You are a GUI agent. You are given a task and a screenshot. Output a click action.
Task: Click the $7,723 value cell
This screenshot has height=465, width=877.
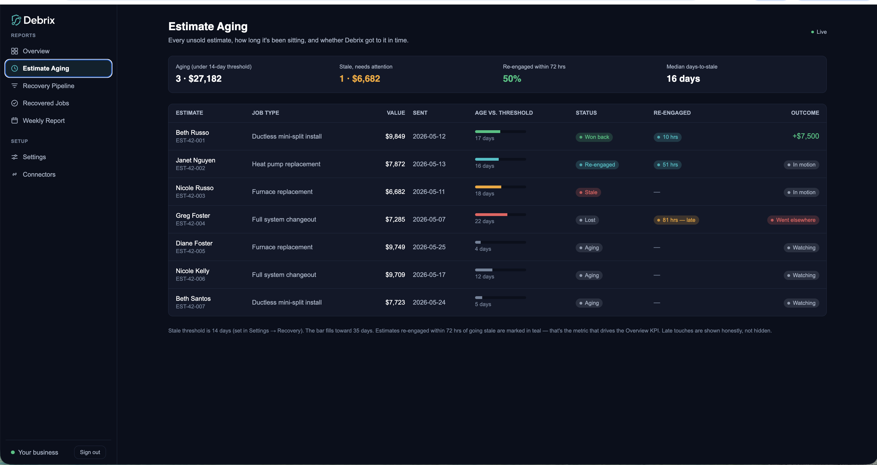point(395,302)
